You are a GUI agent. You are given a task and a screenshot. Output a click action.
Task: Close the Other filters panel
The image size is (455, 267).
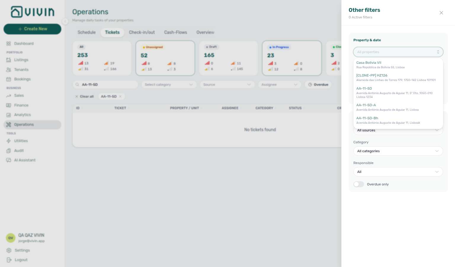click(441, 13)
